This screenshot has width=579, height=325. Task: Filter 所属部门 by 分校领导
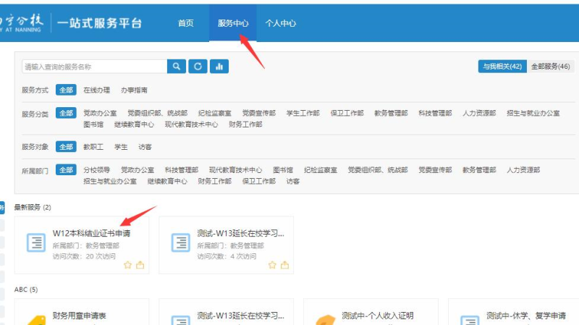click(x=97, y=170)
